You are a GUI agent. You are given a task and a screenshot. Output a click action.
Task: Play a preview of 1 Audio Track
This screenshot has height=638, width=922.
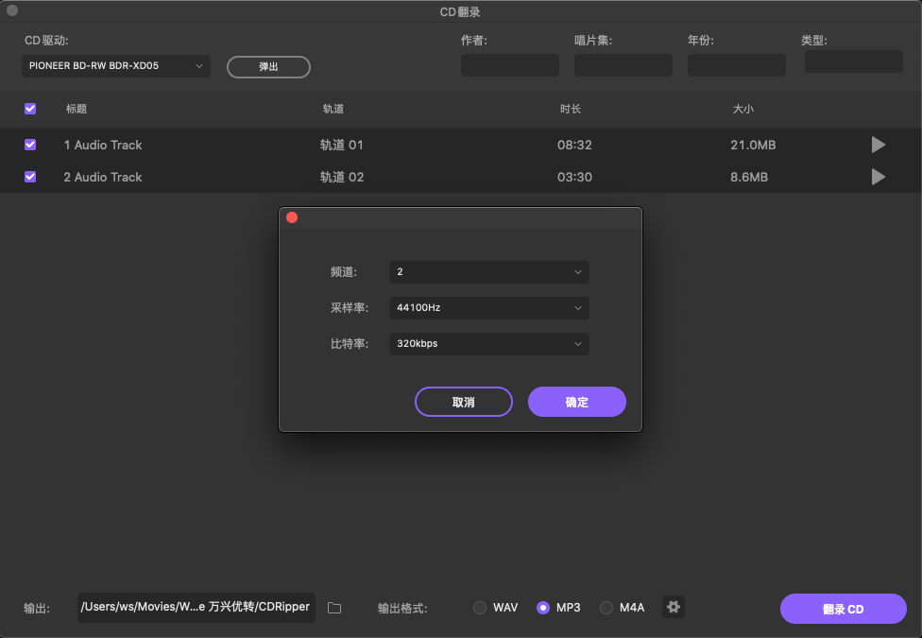pyautogui.click(x=878, y=145)
